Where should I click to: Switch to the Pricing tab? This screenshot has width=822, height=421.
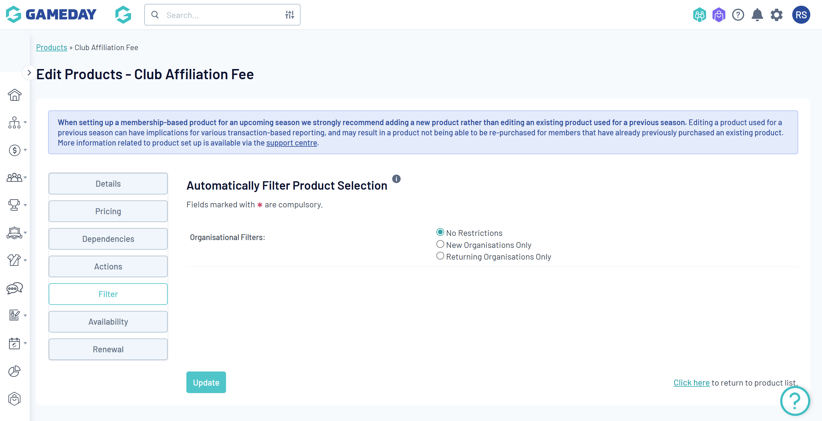coord(108,211)
